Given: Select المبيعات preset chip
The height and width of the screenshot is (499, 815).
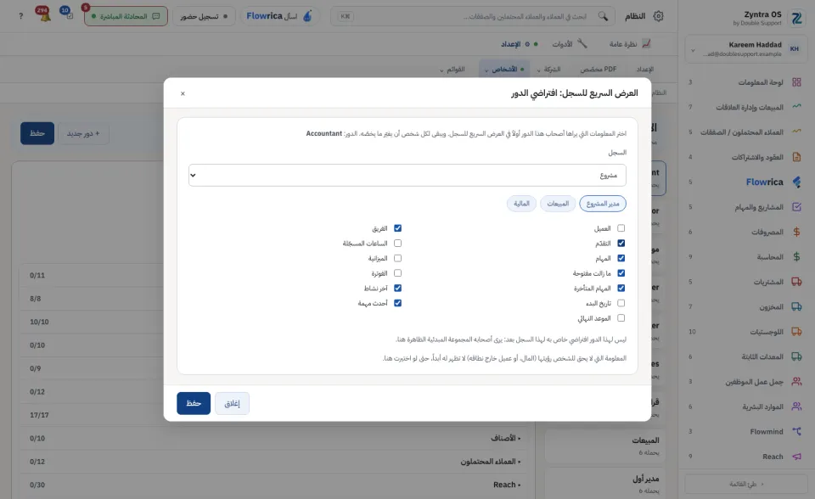Looking at the screenshot, I should (x=558, y=204).
